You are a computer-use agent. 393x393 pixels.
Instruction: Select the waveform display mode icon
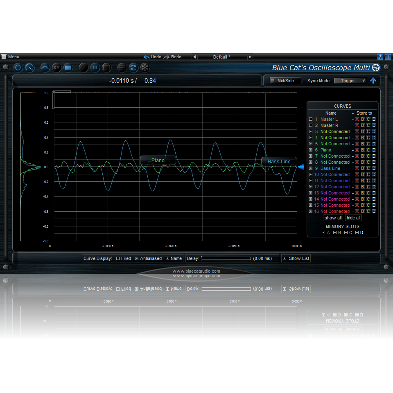click(45, 68)
